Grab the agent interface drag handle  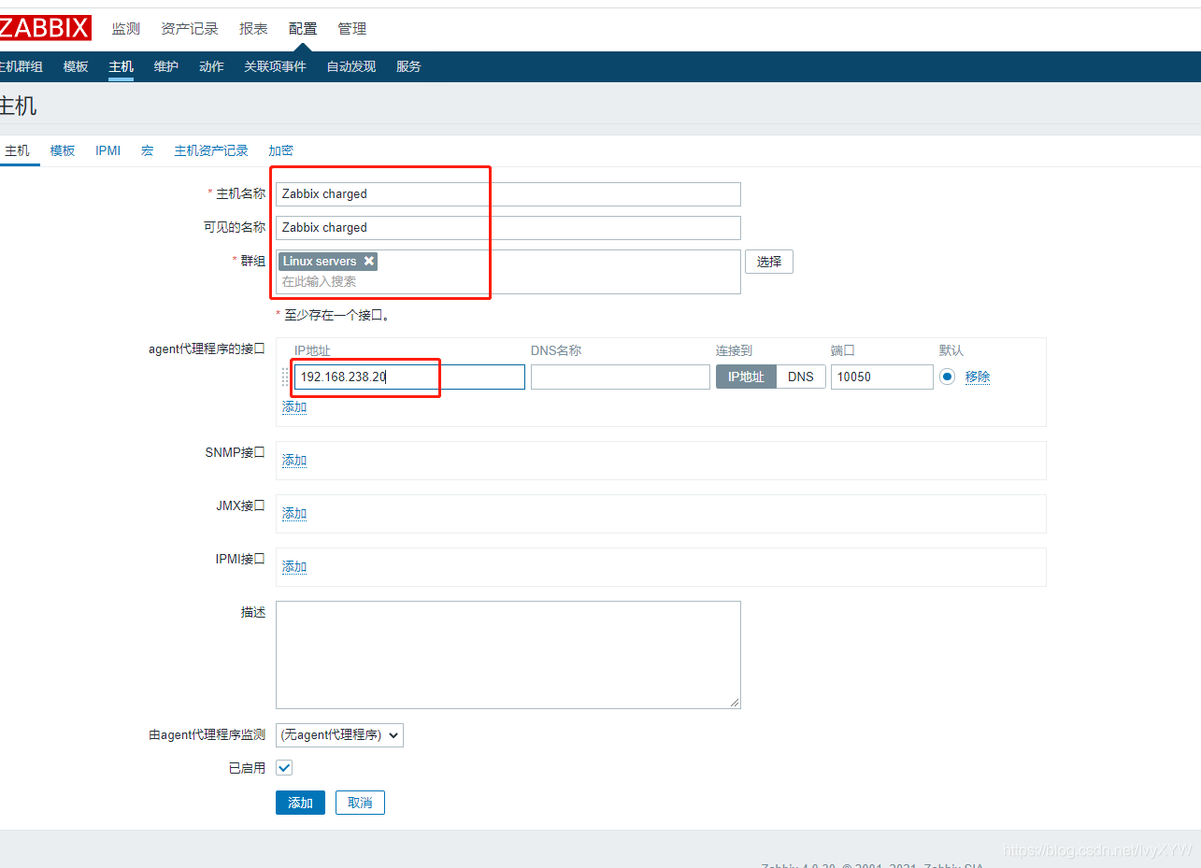[285, 377]
